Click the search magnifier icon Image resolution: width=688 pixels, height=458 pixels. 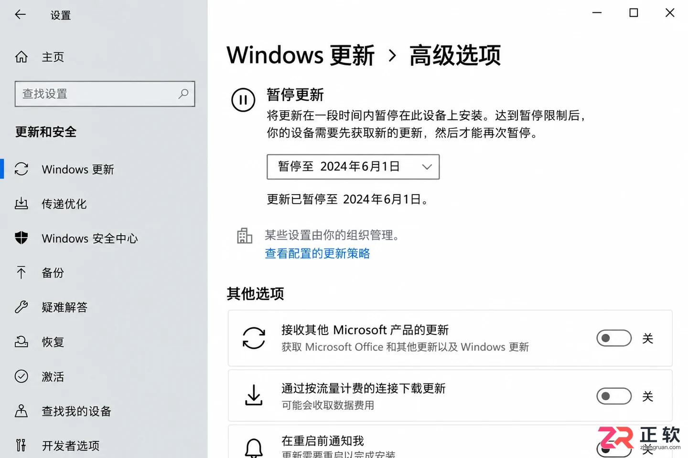tap(183, 94)
